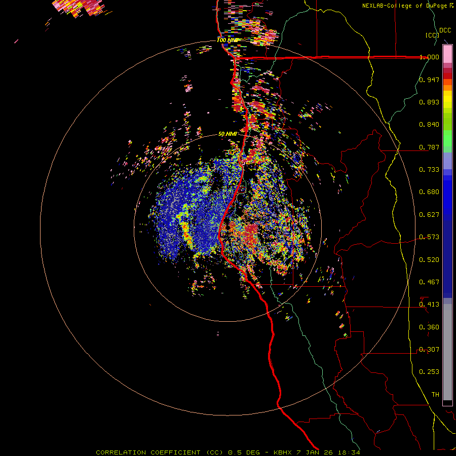This screenshot has width=456, height=456.
Task: Click the 0.253 legend value
Action: pos(429,372)
